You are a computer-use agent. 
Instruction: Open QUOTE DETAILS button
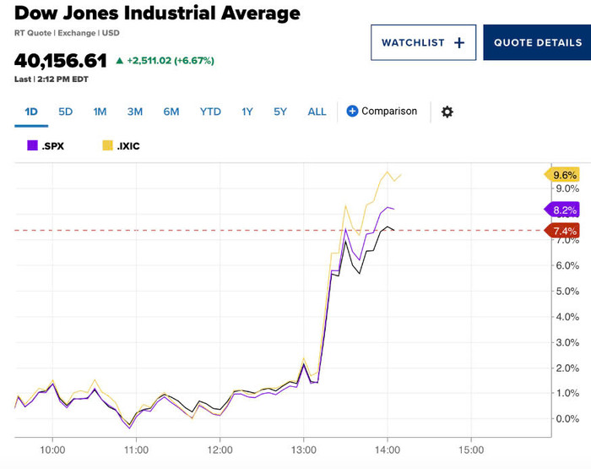(x=537, y=42)
